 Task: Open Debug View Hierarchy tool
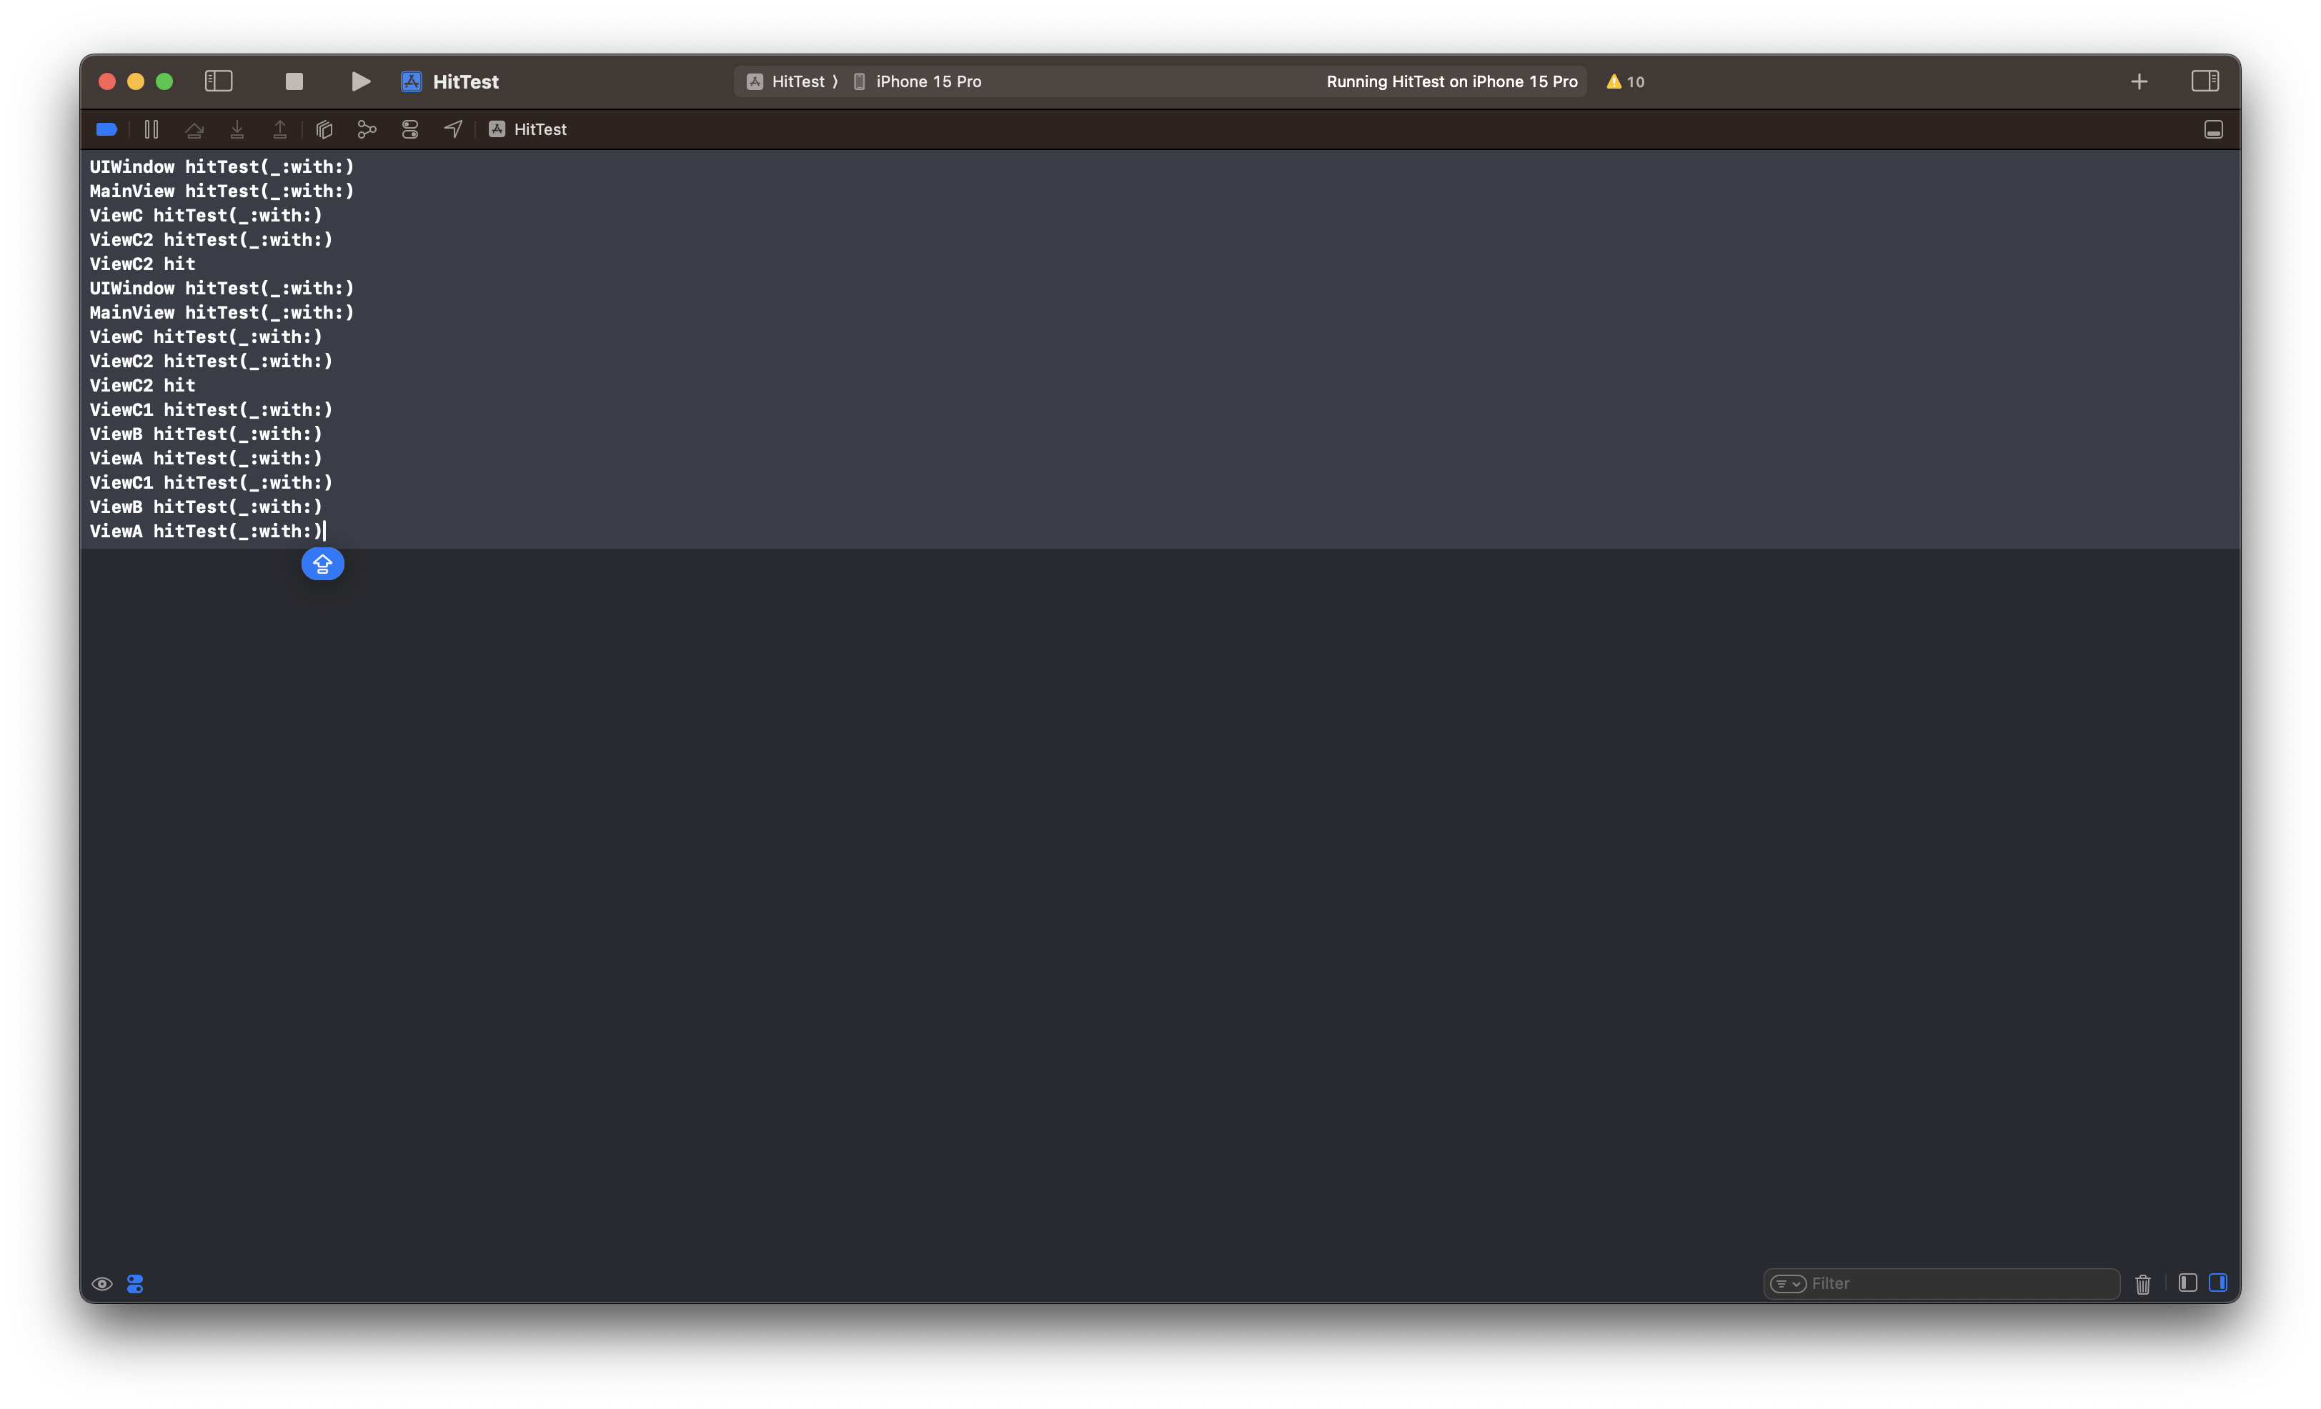pyautogui.click(x=324, y=130)
